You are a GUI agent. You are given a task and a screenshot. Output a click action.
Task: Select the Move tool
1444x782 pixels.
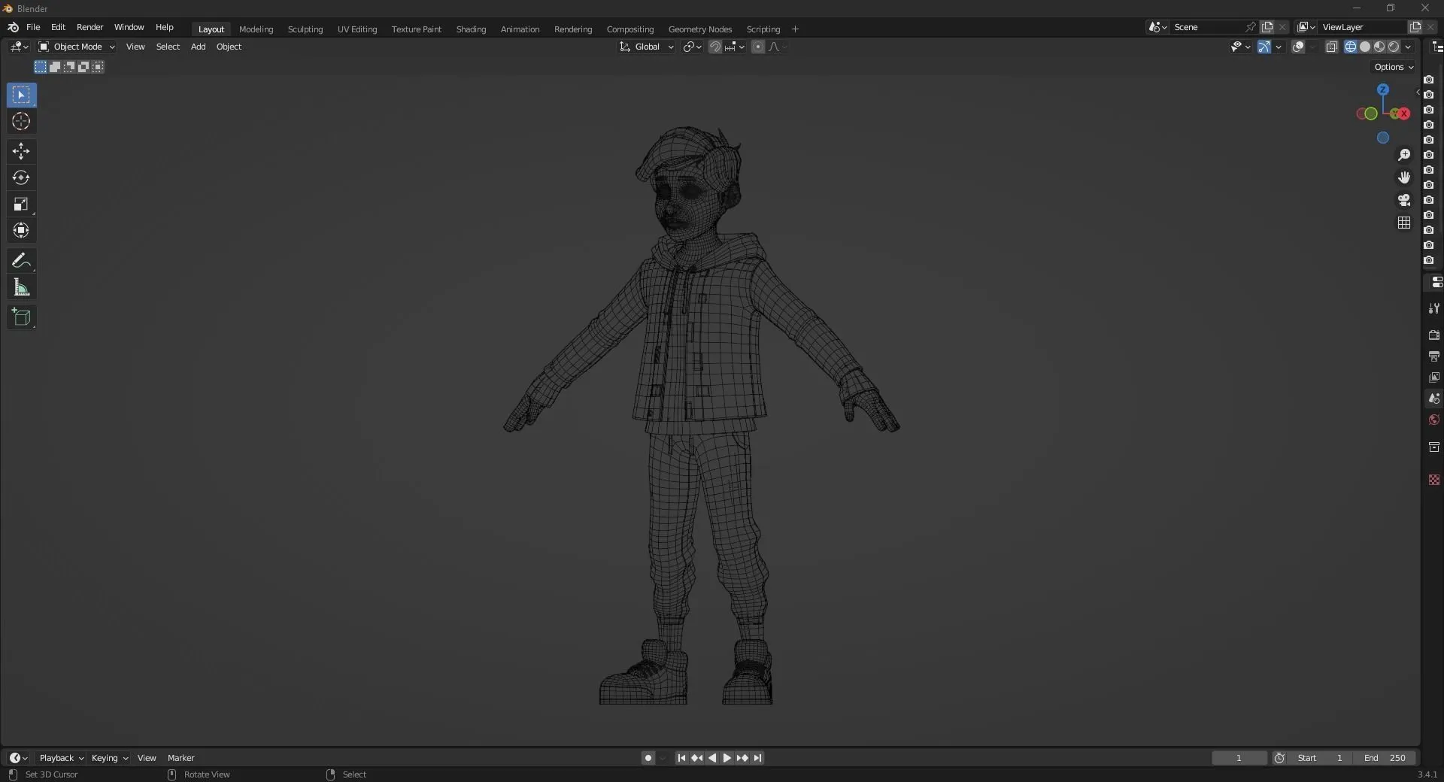[20, 151]
